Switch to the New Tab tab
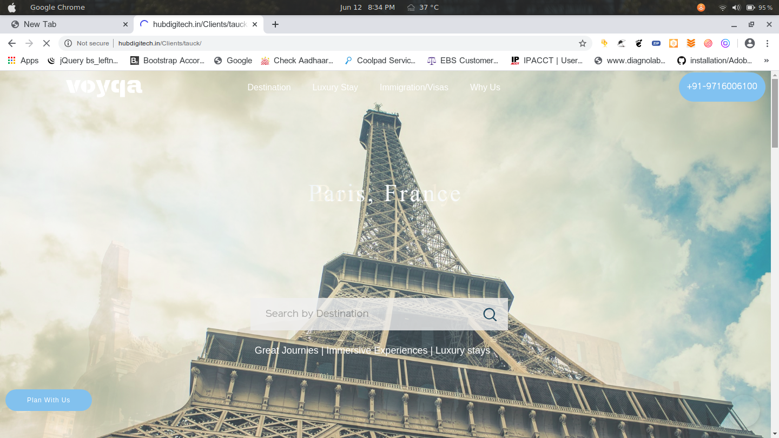 tap(65, 24)
